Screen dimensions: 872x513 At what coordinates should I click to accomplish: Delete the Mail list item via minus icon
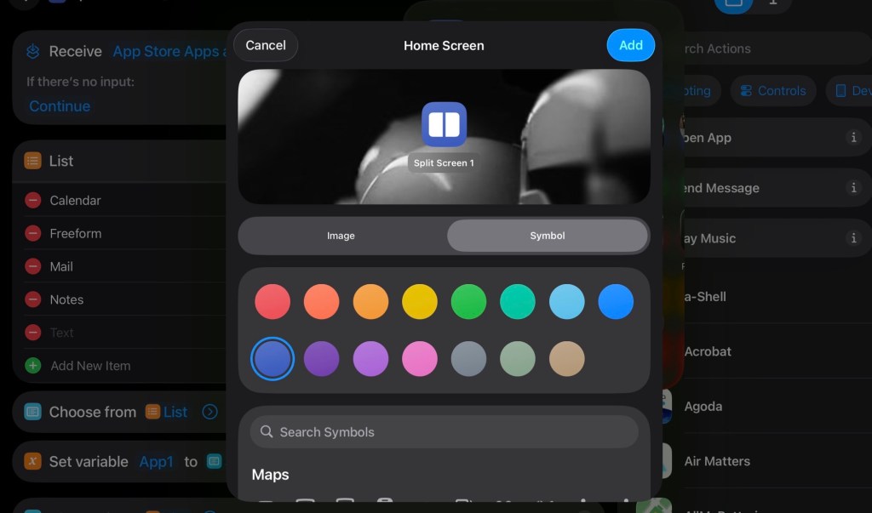tap(33, 267)
